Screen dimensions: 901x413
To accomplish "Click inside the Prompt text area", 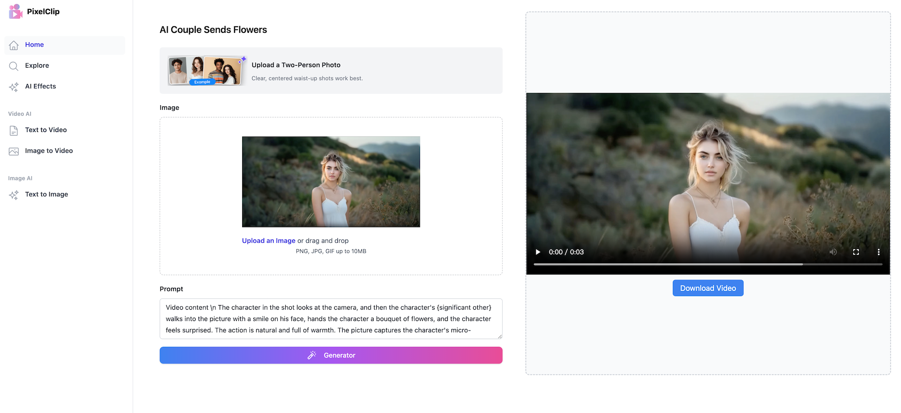I will coord(331,319).
